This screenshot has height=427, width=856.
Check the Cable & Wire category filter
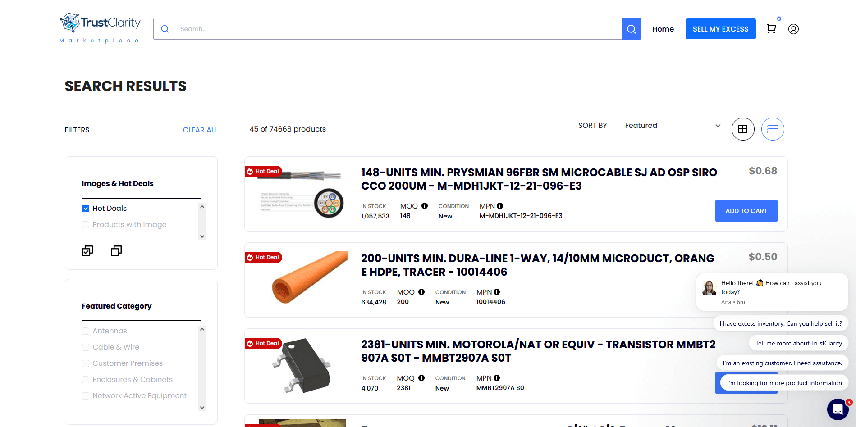click(x=86, y=347)
